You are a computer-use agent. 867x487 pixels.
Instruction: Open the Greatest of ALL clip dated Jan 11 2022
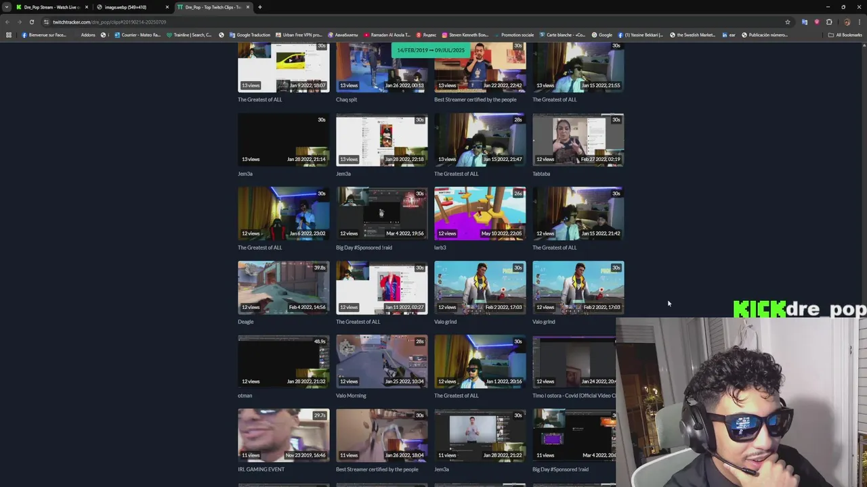(x=381, y=287)
